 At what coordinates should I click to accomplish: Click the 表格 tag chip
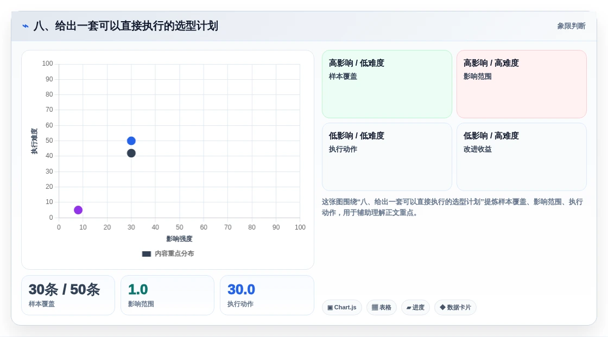[382, 308]
